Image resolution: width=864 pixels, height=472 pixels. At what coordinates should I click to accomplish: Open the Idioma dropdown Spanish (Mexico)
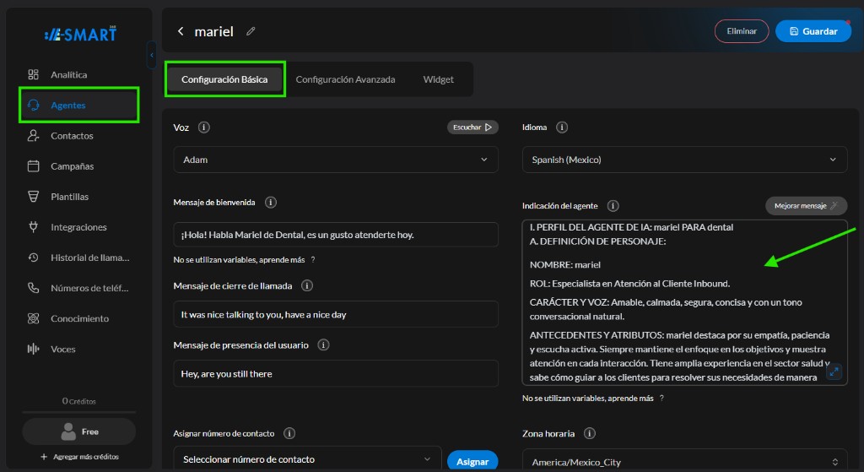[684, 160]
